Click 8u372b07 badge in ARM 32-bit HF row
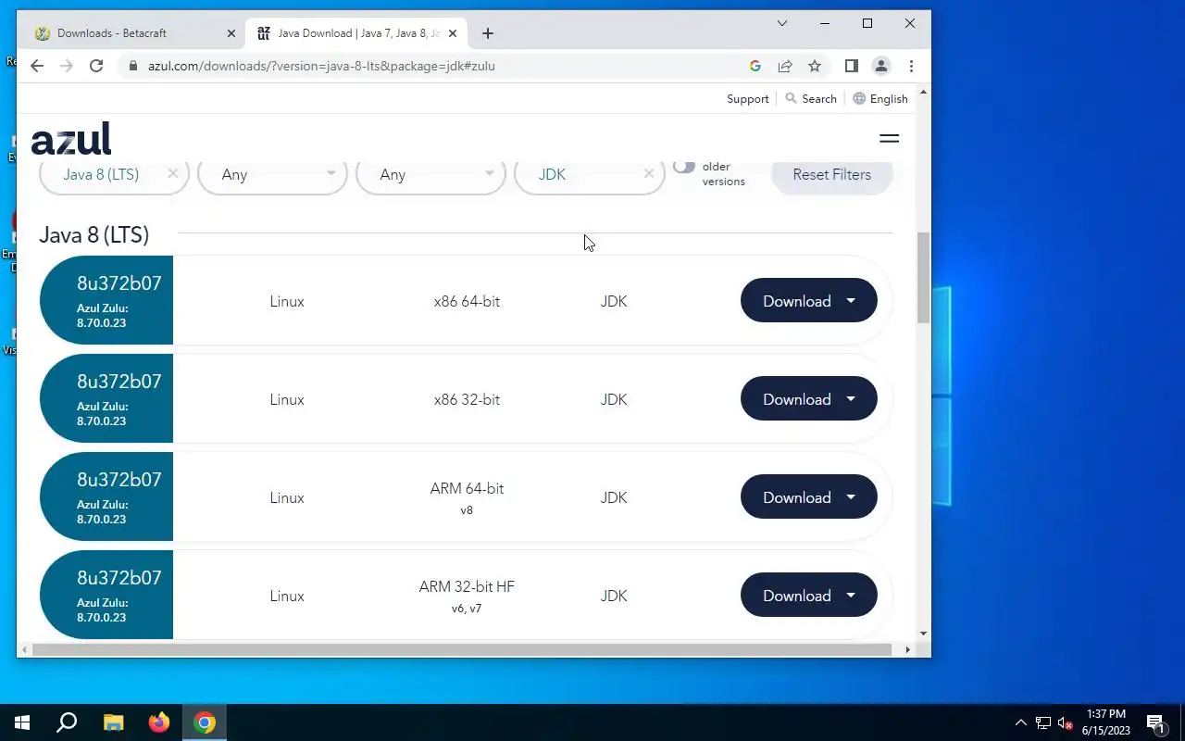 pyautogui.click(x=106, y=595)
